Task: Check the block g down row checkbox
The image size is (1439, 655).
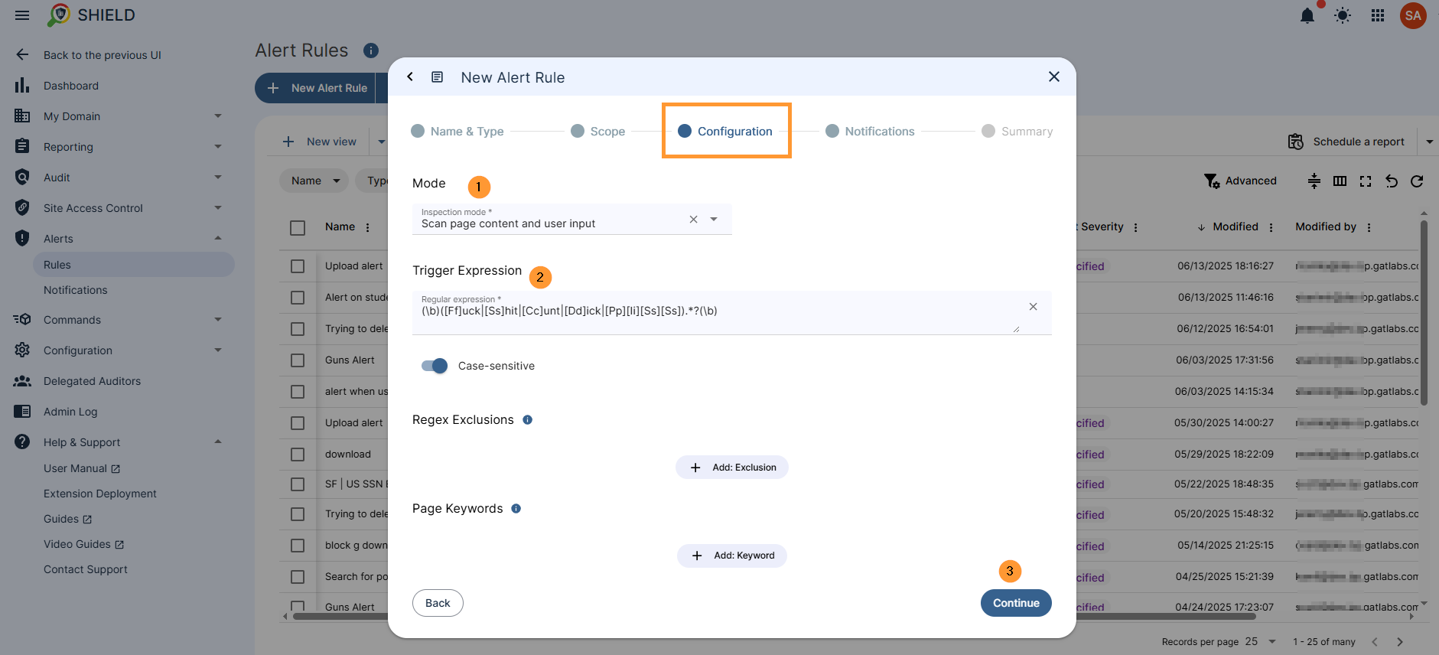Action: click(298, 546)
